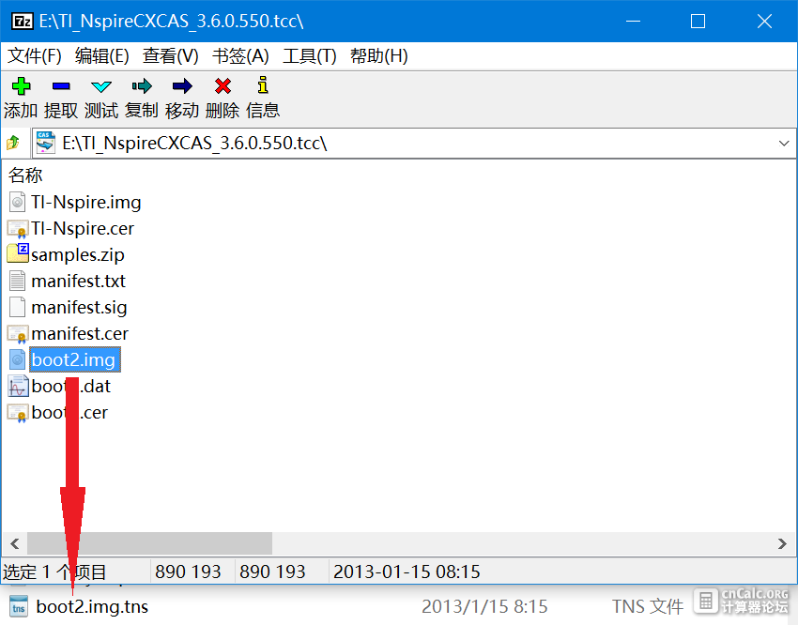Open the 文件(F) menu

click(35, 55)
